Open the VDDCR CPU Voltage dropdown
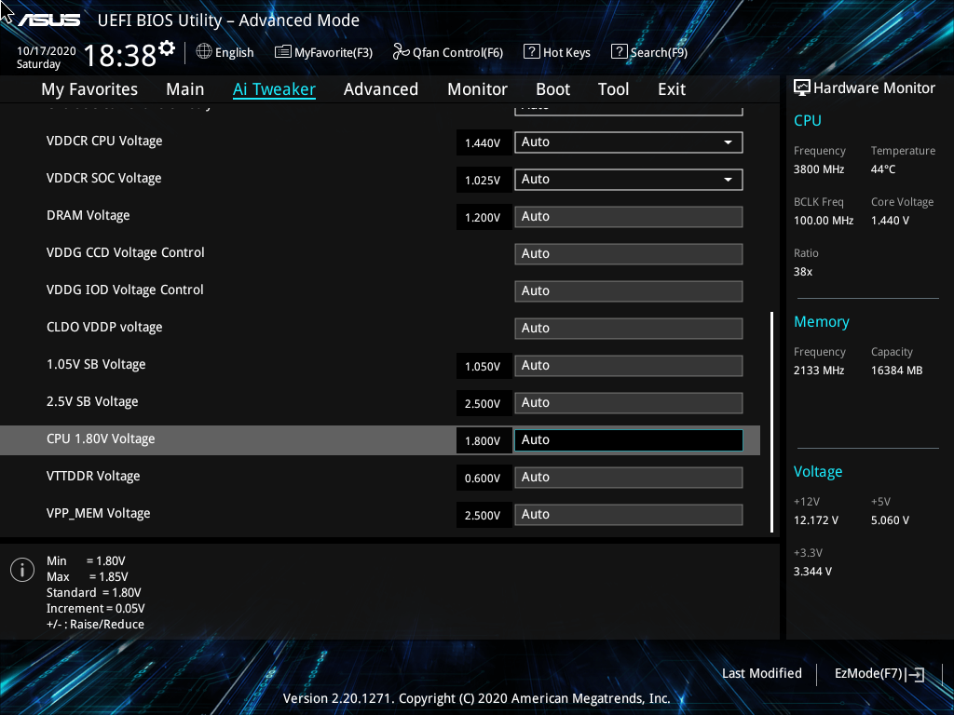Screen dimensions: 954x715 point(629,142)
